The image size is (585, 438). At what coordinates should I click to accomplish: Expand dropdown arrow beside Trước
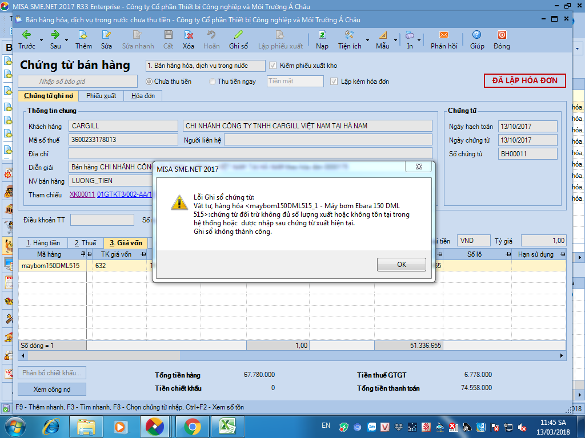coord(41,40)
